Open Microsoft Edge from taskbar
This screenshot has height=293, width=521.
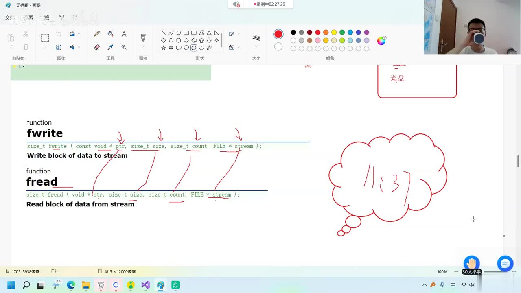click(x=71, y=285)
